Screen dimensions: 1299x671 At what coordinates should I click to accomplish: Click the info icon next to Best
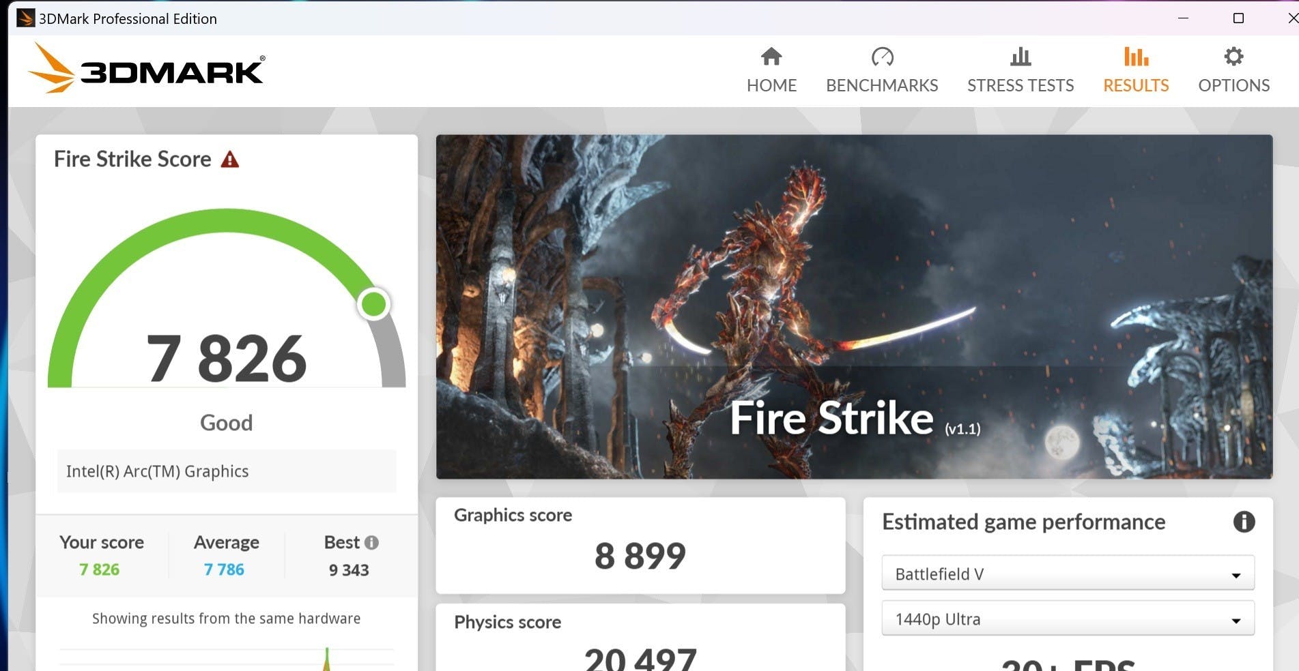point(371,543)
